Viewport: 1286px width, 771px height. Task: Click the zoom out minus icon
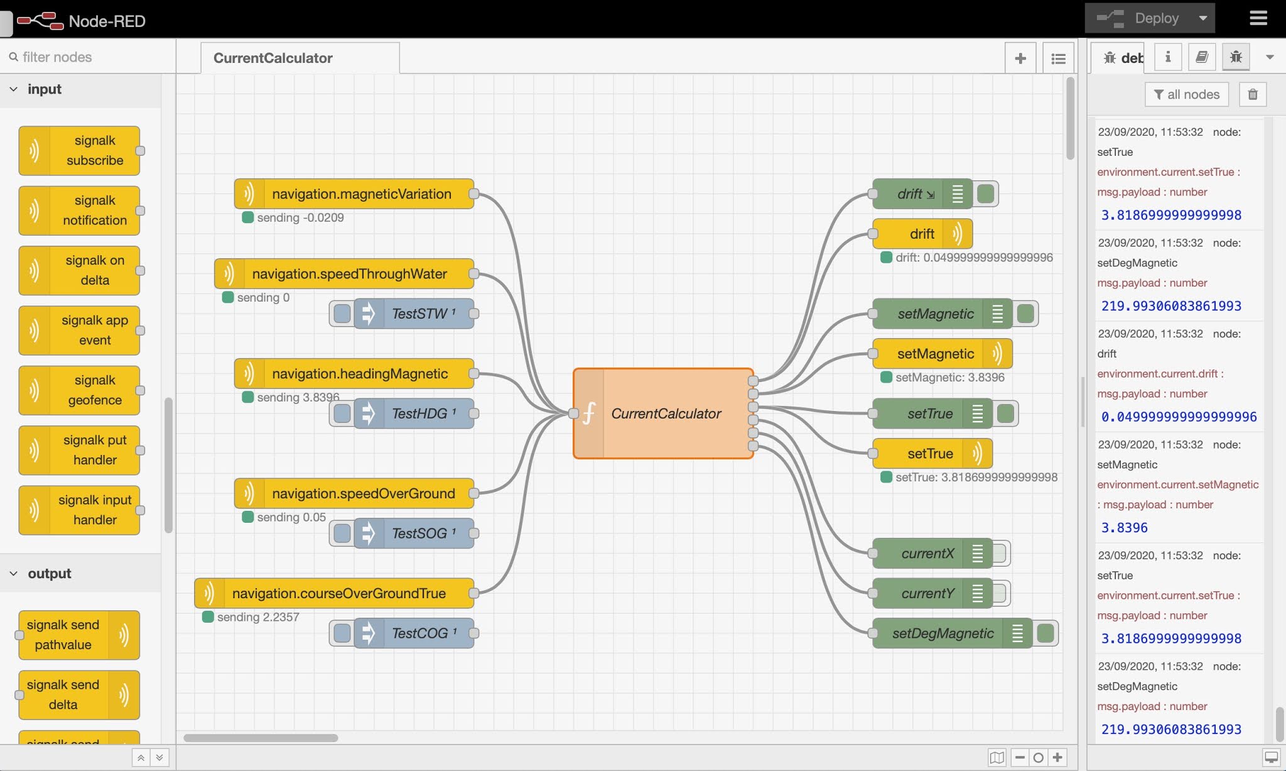(1020, 757)
